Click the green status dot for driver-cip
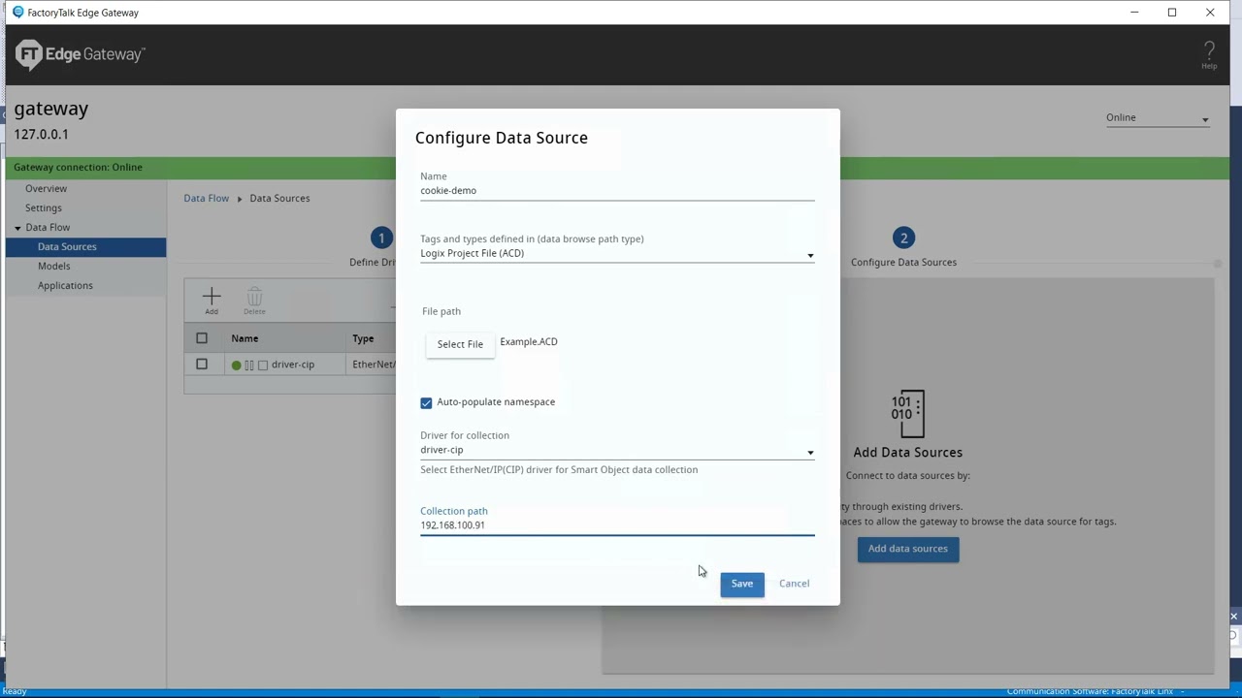This screenshot has height=698, width=1242. 236,365
